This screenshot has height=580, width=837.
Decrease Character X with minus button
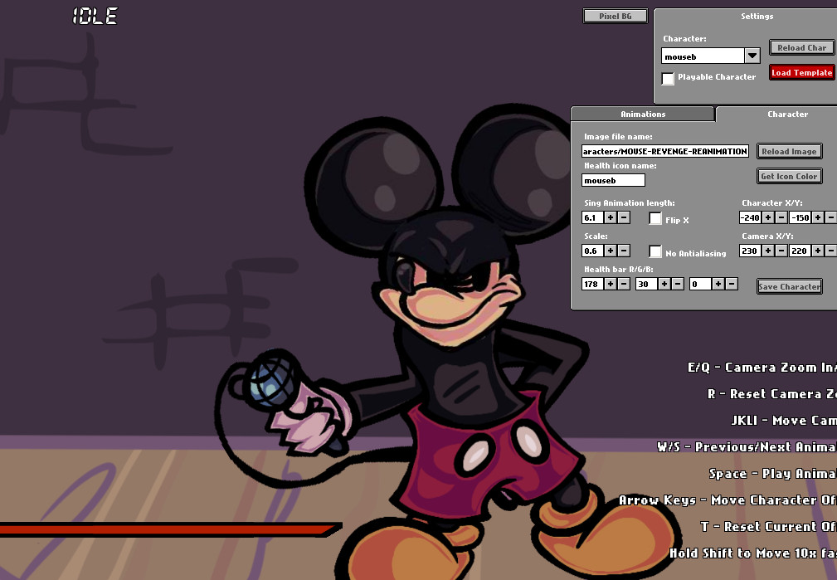click(781, 217)
